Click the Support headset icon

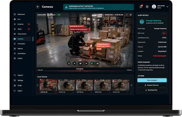pos(15,75)
